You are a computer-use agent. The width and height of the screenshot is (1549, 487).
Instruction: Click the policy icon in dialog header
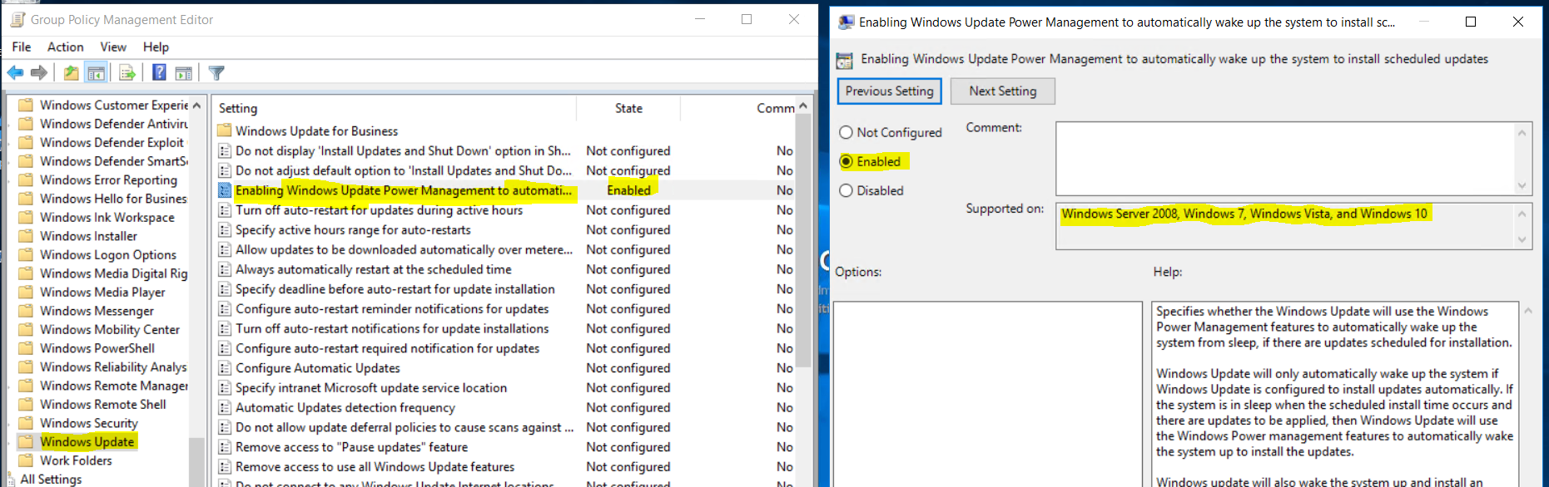point(845,60)
